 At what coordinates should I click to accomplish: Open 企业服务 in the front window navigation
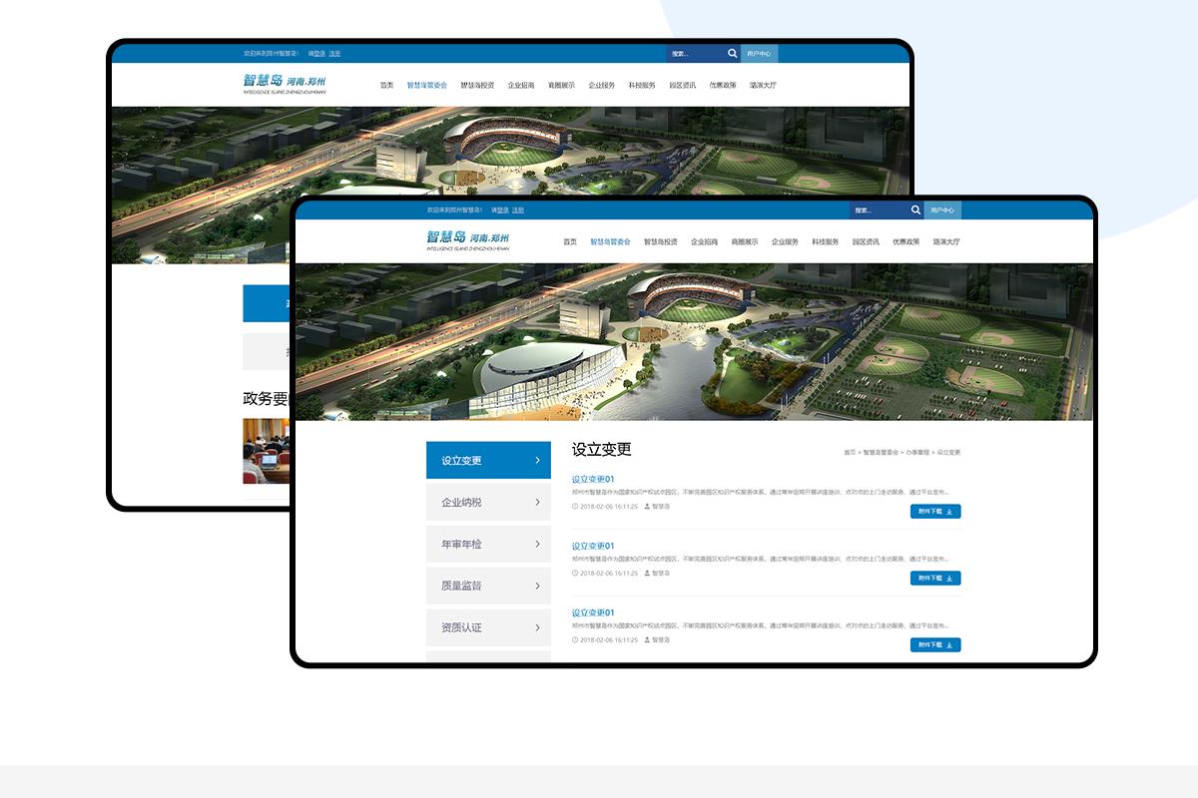(785, 242)
